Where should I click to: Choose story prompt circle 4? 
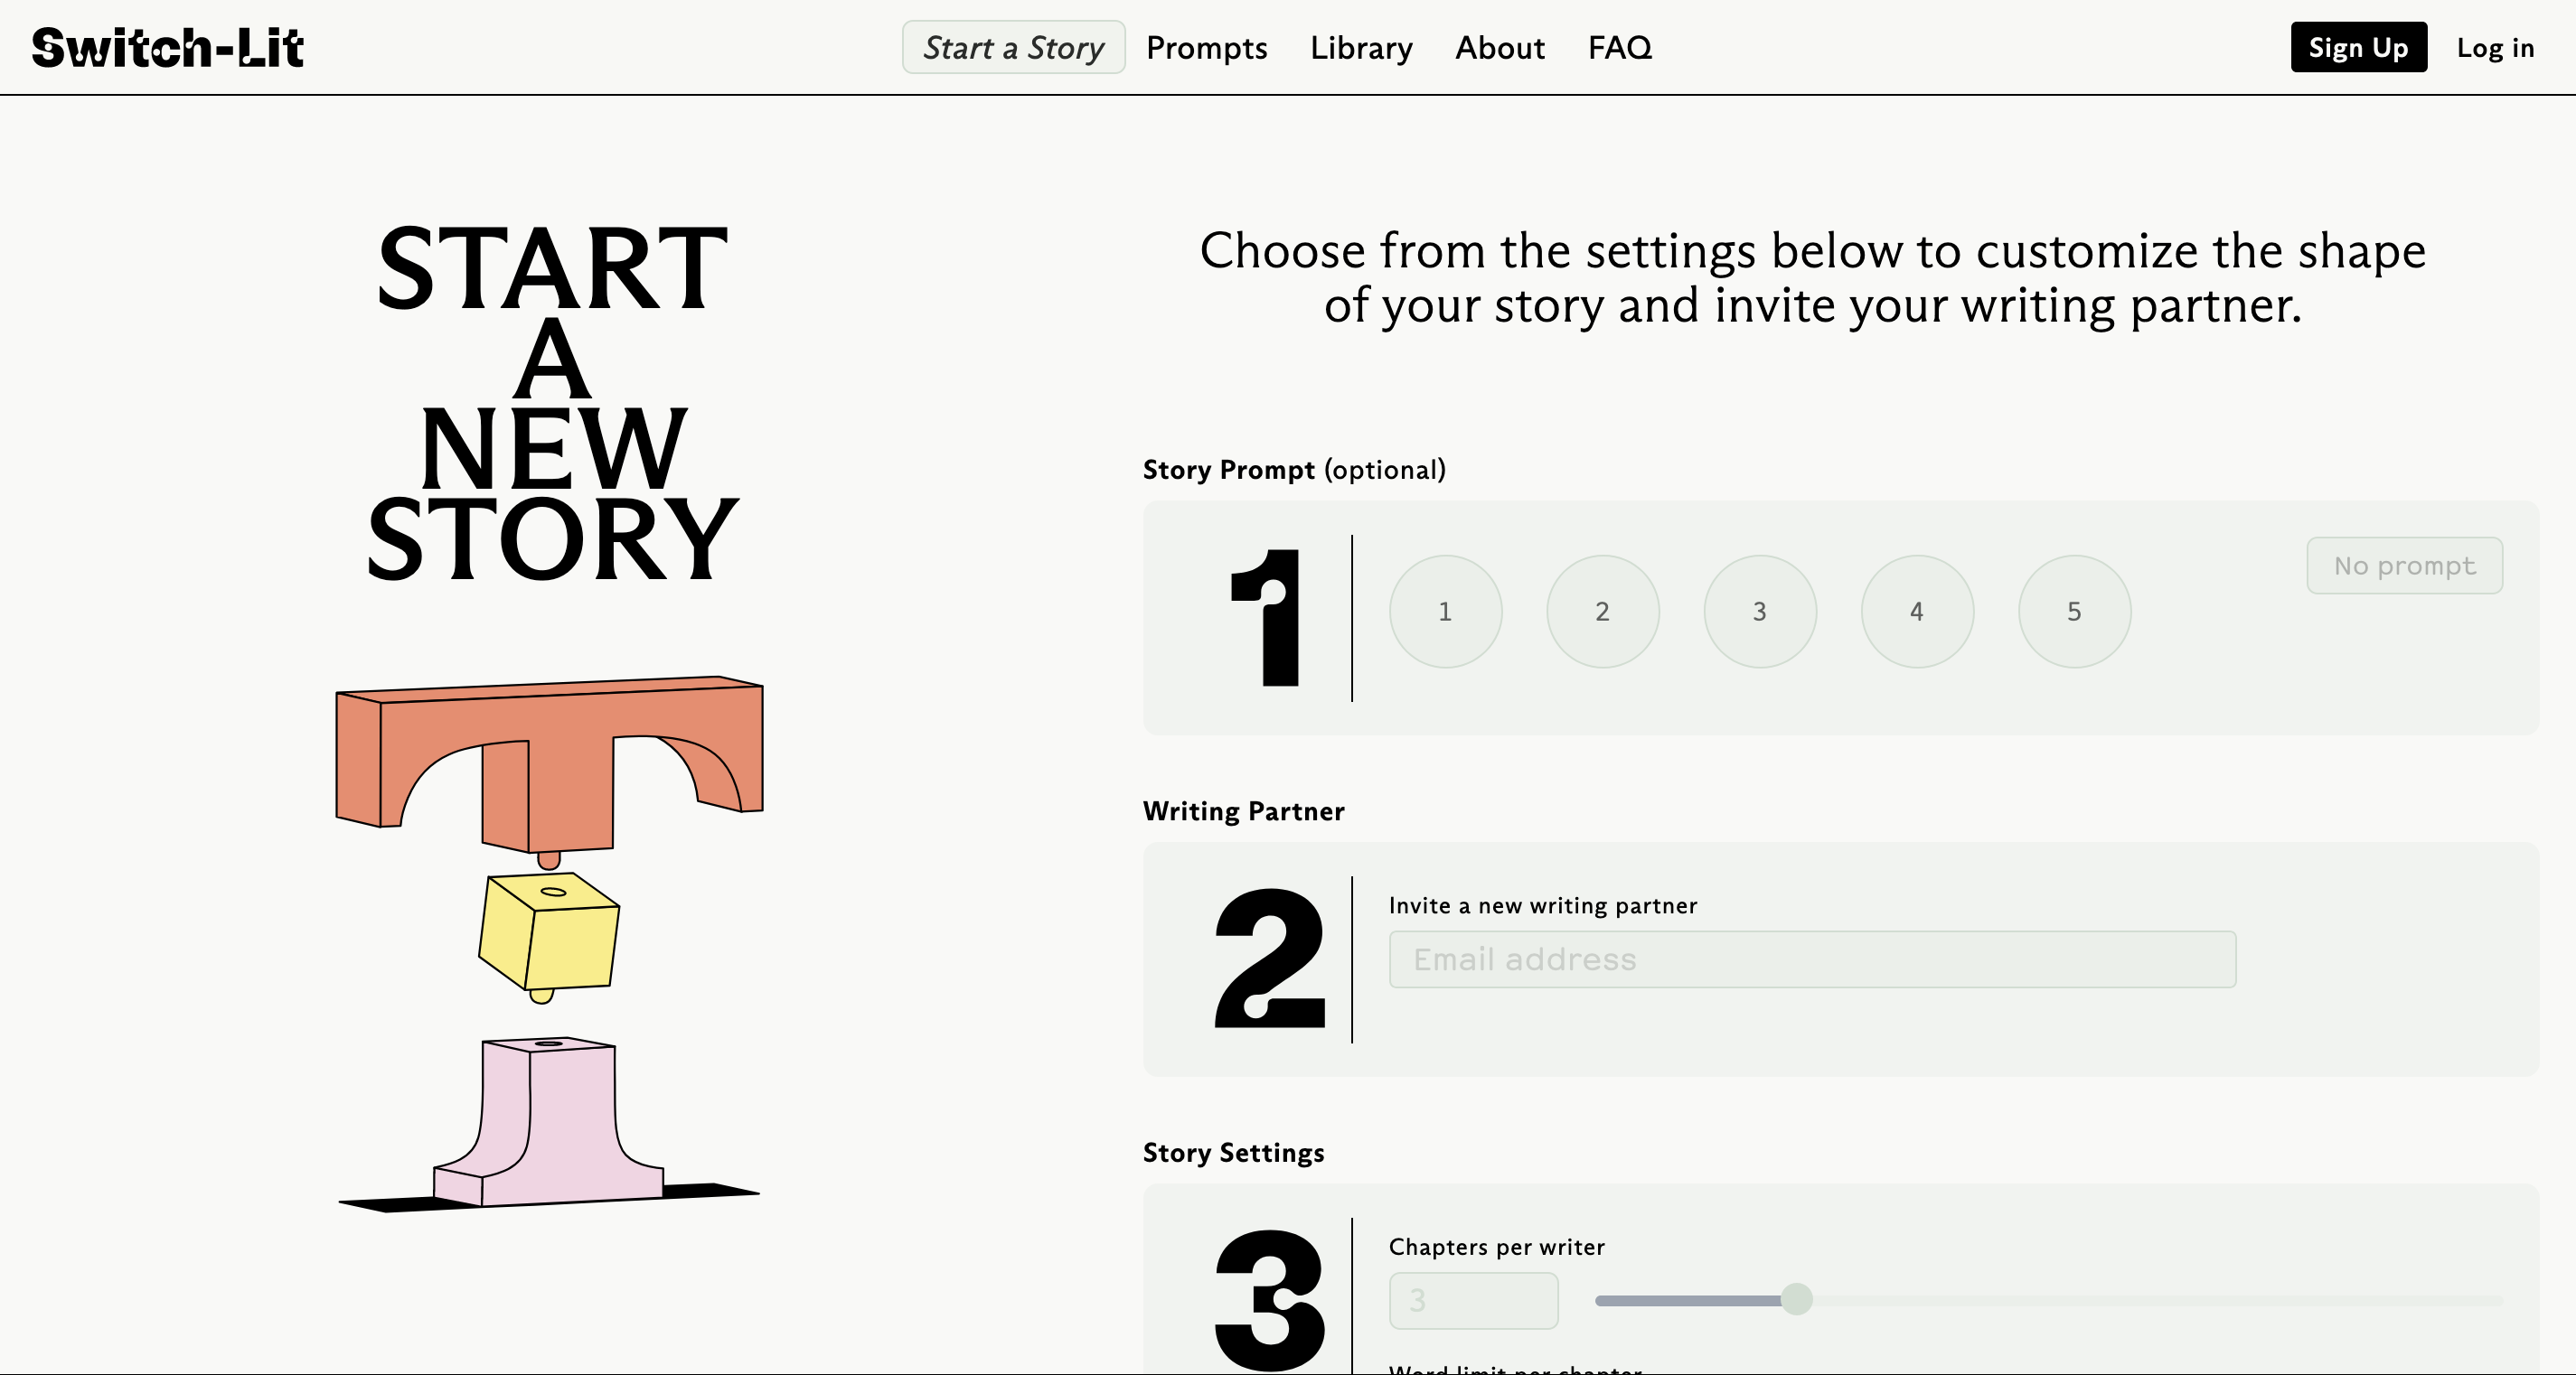pyautogui.click(x=1916, y=612)
